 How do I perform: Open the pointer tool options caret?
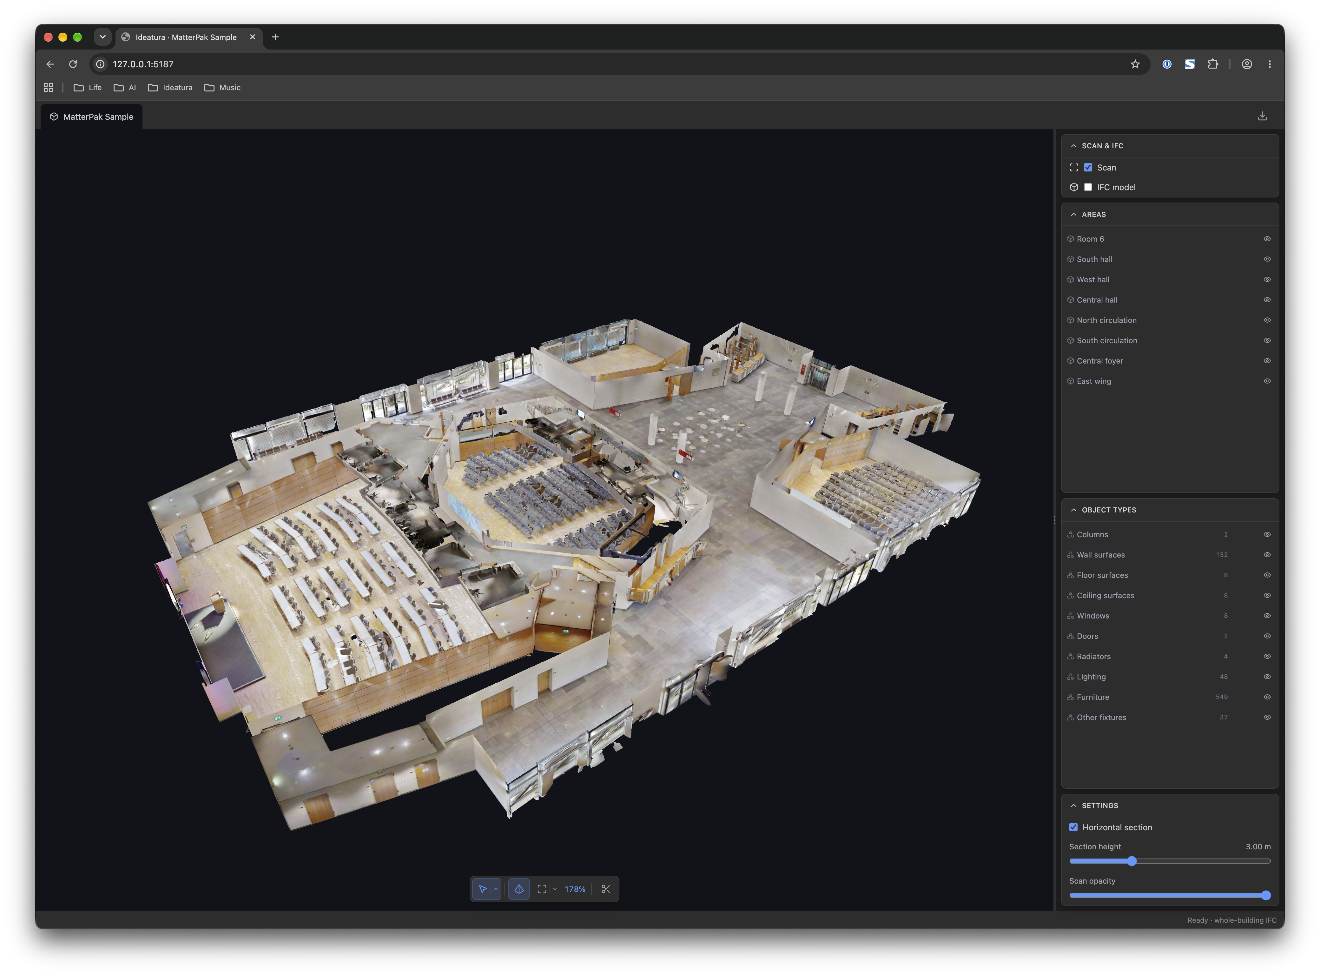click(496, 889)
